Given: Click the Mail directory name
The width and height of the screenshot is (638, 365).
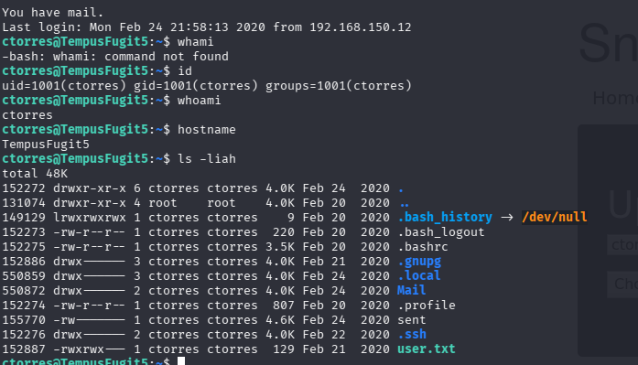Looking at the screenshot, I should point(411,290).
